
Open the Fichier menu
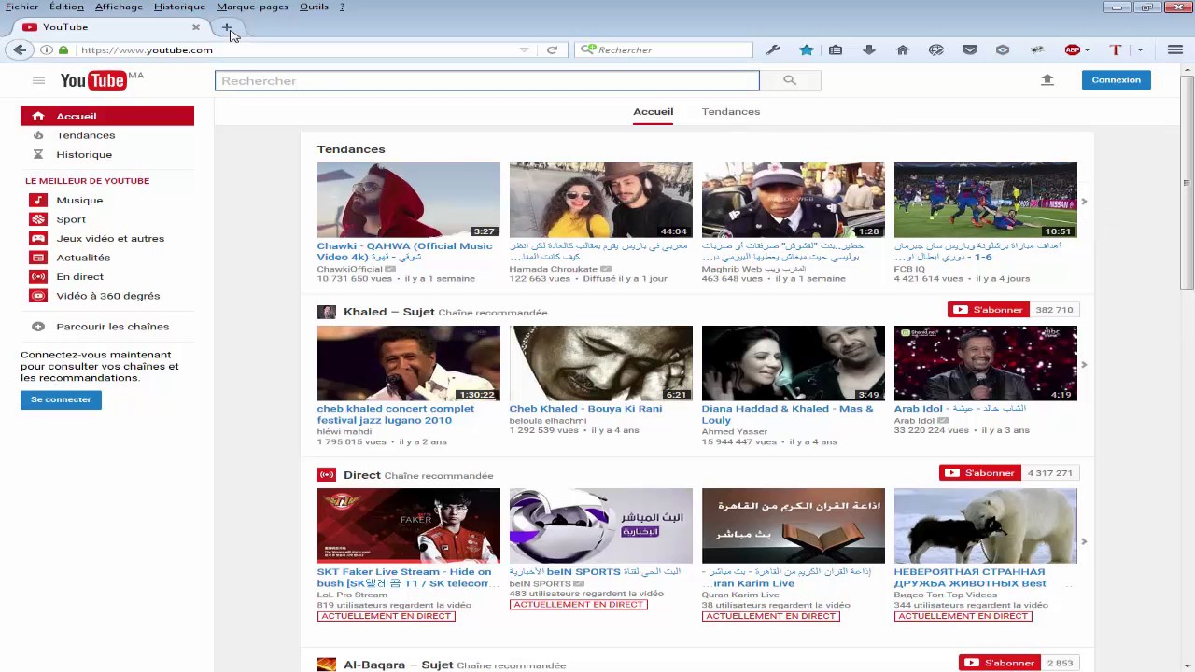tap(21, 7)
